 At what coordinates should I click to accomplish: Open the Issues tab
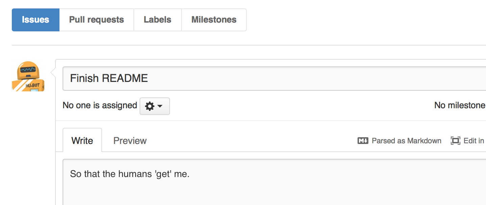35,20
